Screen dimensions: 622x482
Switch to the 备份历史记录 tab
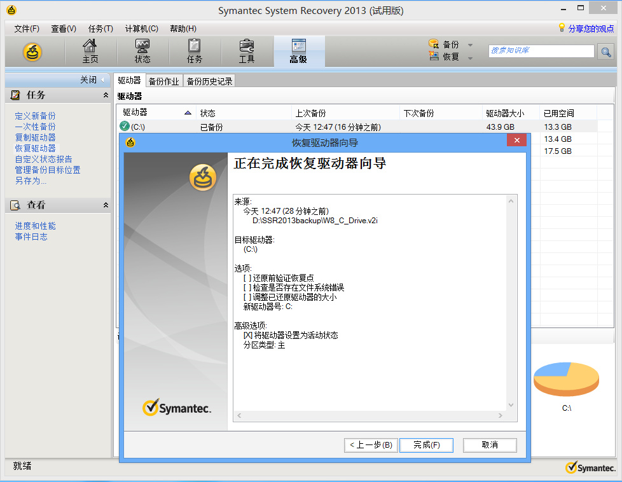pyautogui.click(x=209, y=81)
